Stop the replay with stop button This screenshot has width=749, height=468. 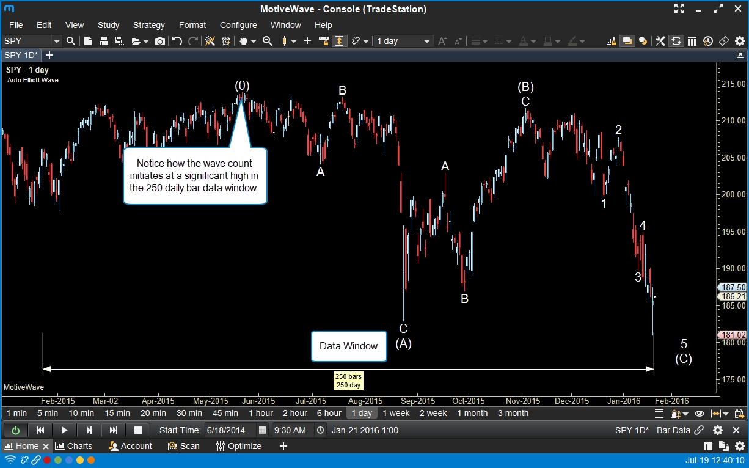tap(138, 430)
